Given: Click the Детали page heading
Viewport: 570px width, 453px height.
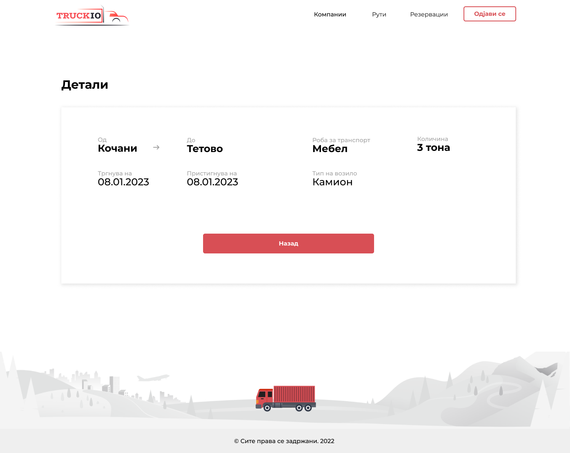Looking at the screenshot, I should 85,85.
